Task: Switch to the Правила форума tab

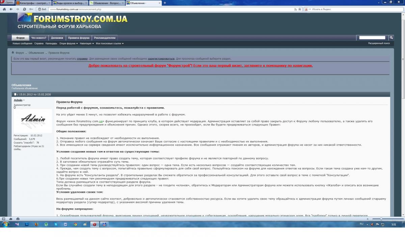Action: pos(79,38)
